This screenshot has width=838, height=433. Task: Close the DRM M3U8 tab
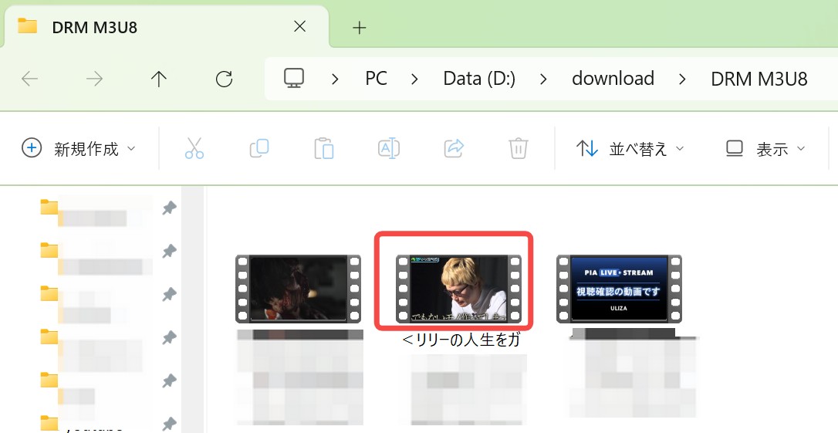click(300, 26)
